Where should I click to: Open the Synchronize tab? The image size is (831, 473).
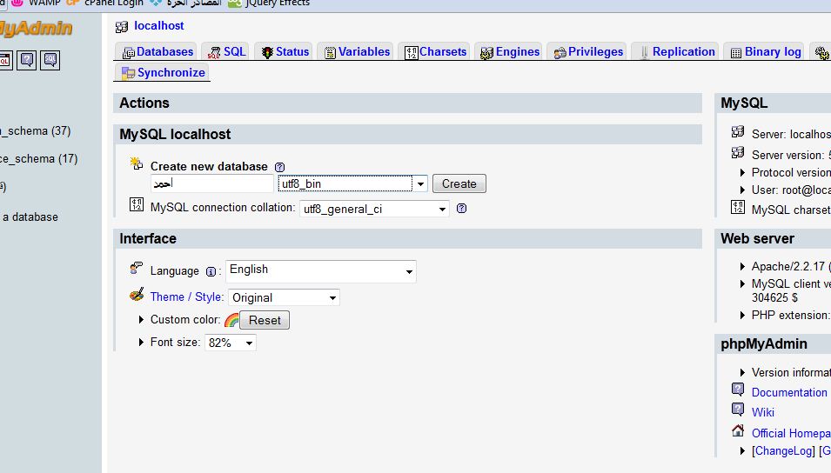point(162,72)
